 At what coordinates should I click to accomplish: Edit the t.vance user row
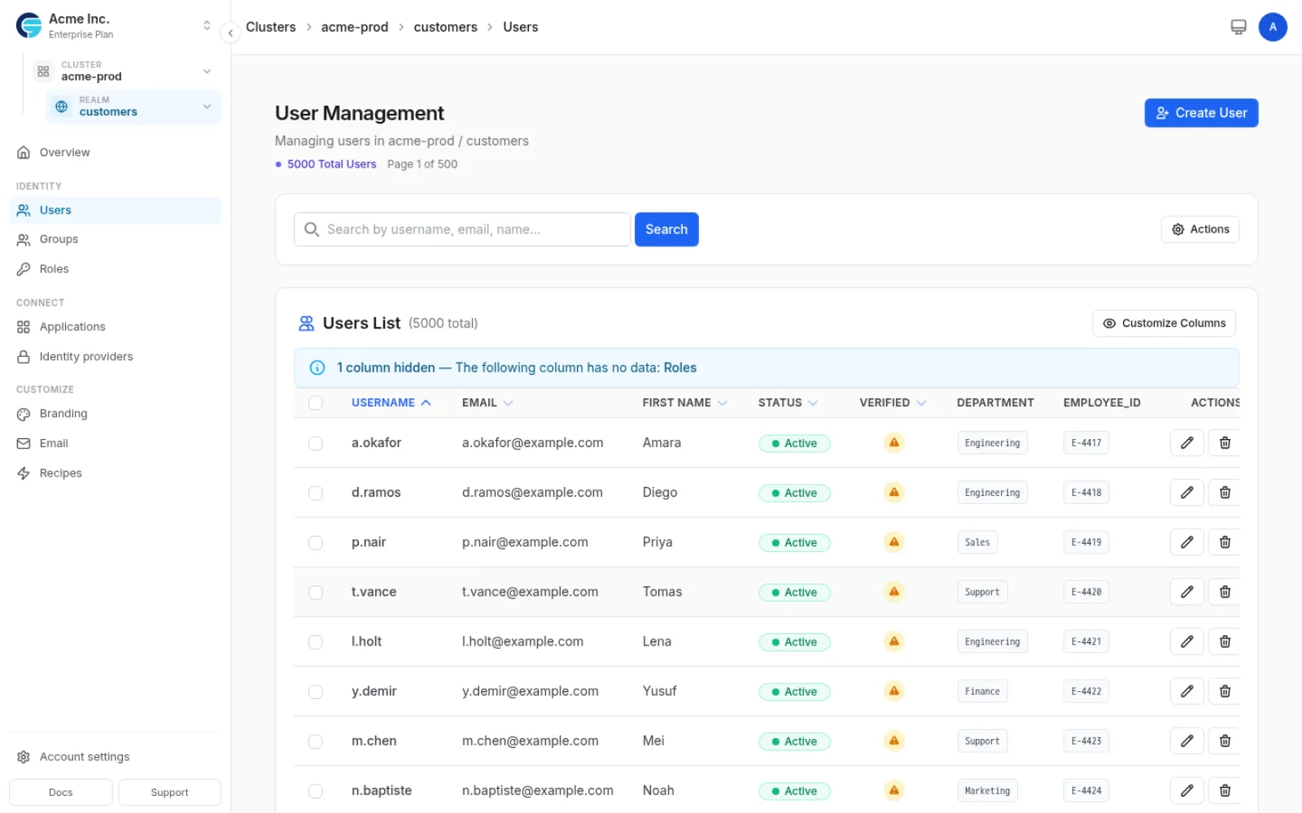tap(1186, 592)
